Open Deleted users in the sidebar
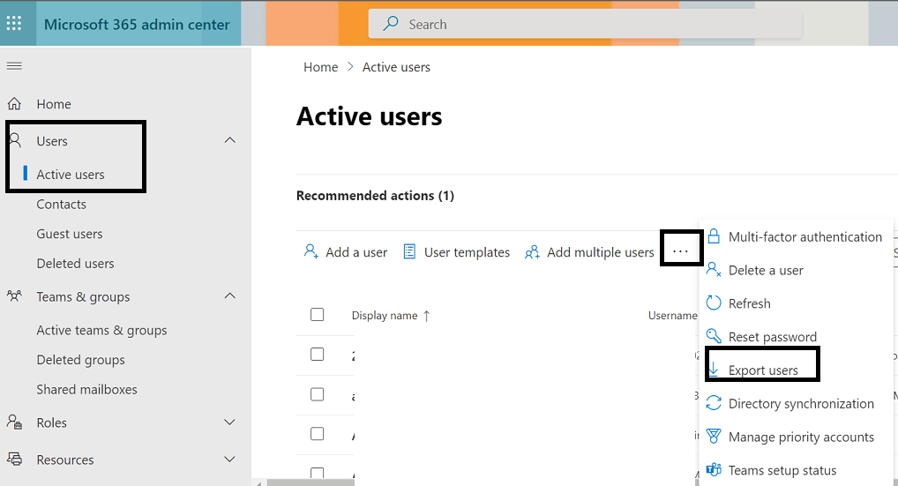Image resolution: width=898 pixels, height=486 pixels. click(x=75, y=264)
